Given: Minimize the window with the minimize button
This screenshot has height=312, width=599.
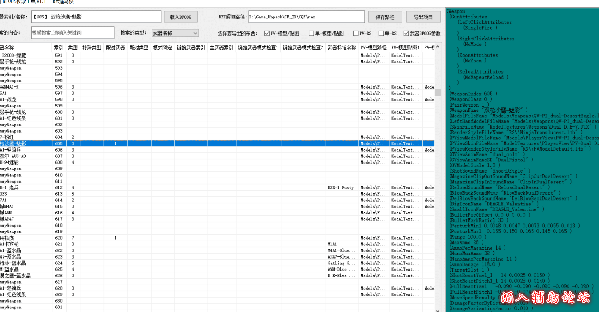Looking at the screenshot, I should (583, 2).
